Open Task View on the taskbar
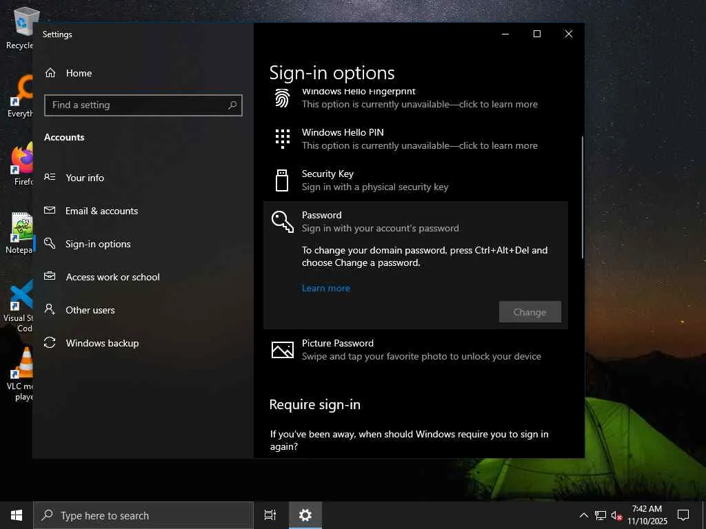This screenshot has height=529, width=706. point(270,515)
